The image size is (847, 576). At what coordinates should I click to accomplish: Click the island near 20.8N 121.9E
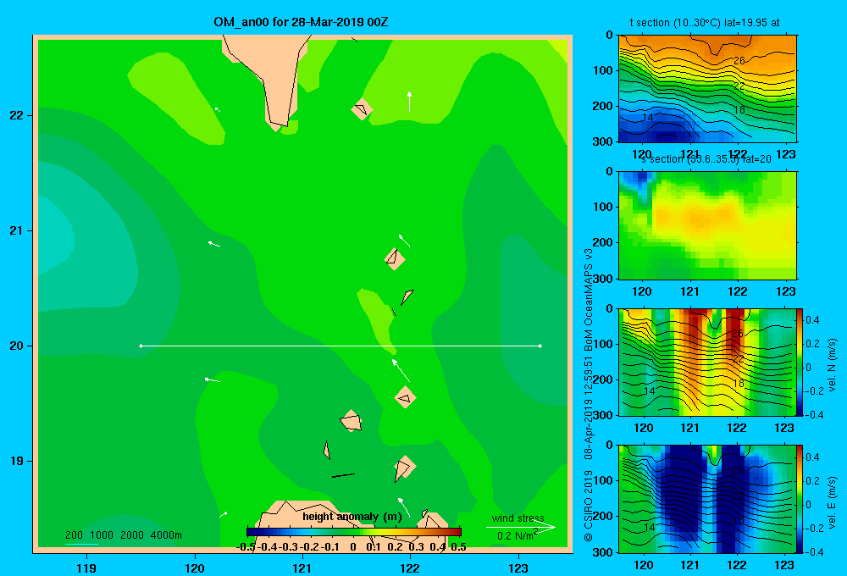pos(395,259)
